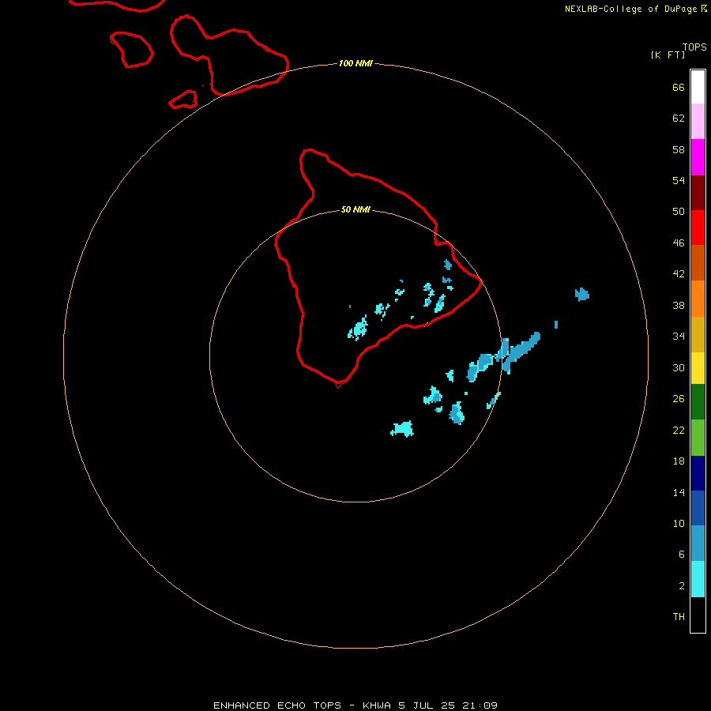
Task: Click the white 66 kft color swatch
Action: coord(698,87)
